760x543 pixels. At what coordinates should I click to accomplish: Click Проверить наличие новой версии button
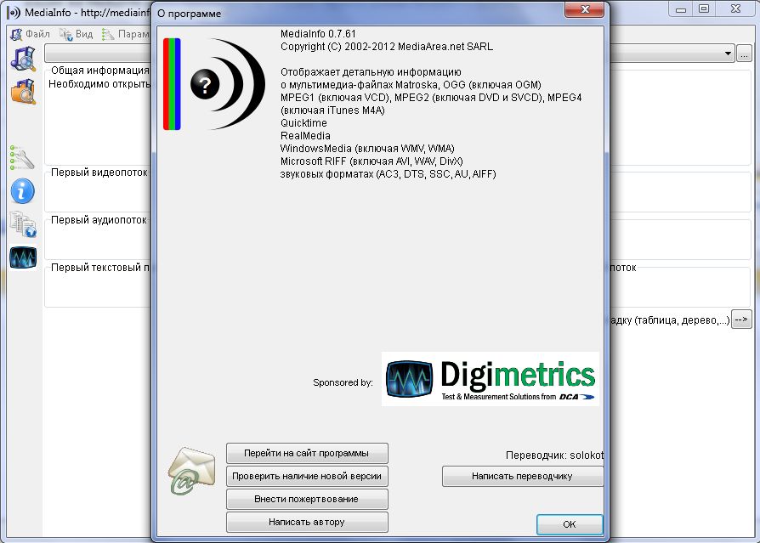click(307, 476)
